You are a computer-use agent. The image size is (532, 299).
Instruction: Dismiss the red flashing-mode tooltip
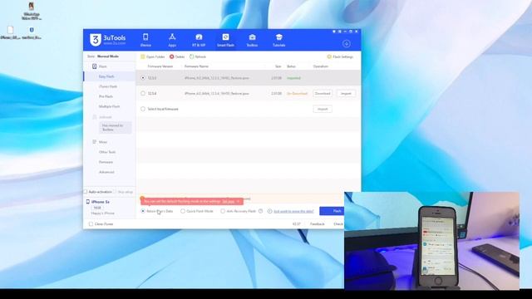[x=239, y=201]
